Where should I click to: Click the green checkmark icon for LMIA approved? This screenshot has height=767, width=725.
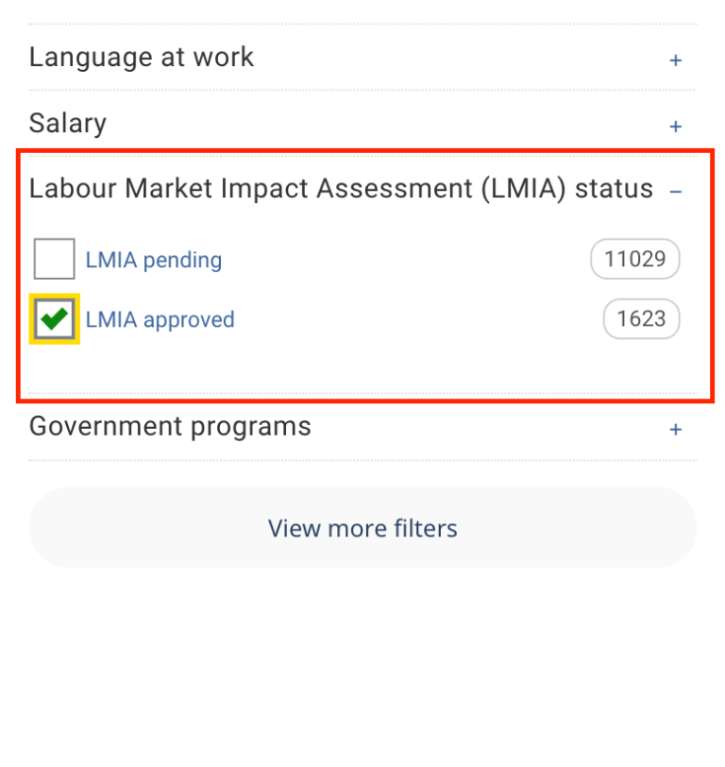54,318
